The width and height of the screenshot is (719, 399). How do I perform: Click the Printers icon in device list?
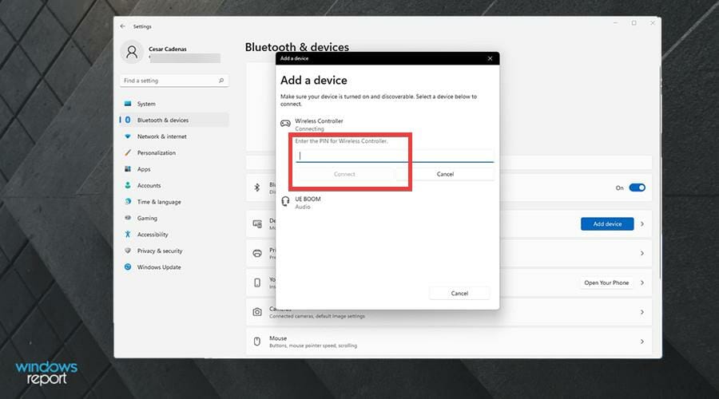click(257, 253)
